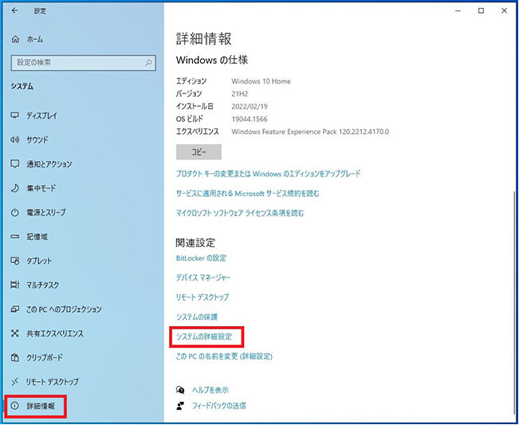The image size is (519, 425).
Task: Click the 詳細情報 info circle icon
Action: 15,406
